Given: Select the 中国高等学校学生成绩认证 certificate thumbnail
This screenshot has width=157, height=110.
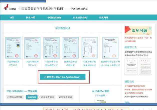Looking at the screenshot, I should point(52,48).
